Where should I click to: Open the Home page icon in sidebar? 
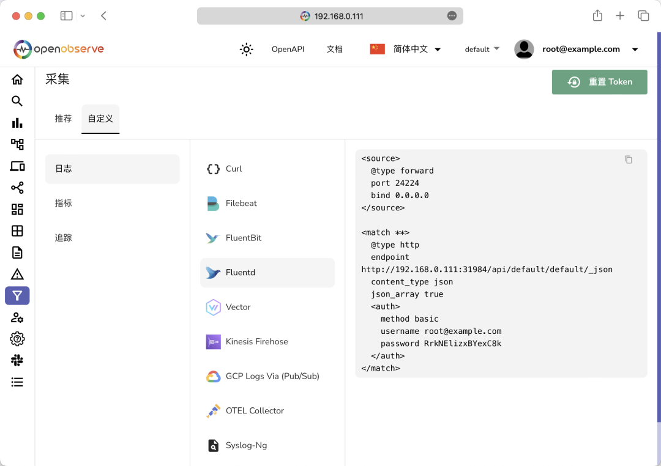pyautogui.click(x=17, y=80)
